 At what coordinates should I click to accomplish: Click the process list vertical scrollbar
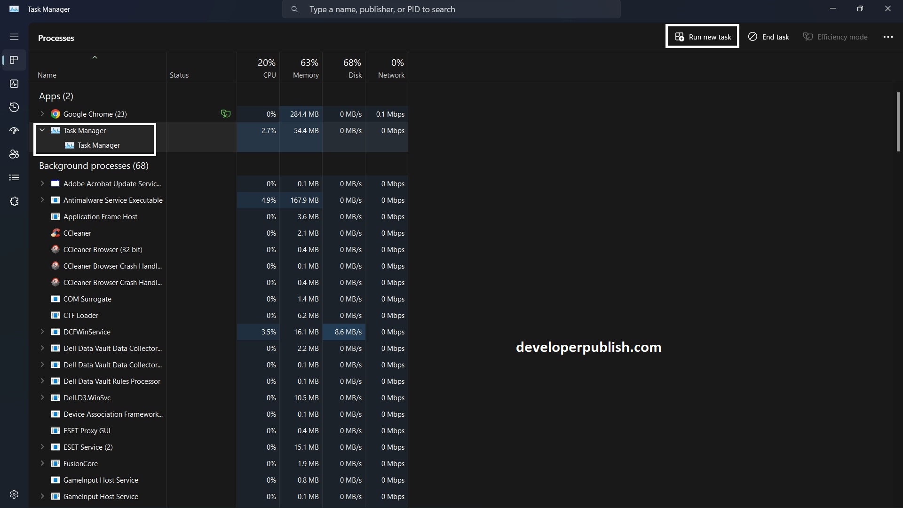[898, 122]
